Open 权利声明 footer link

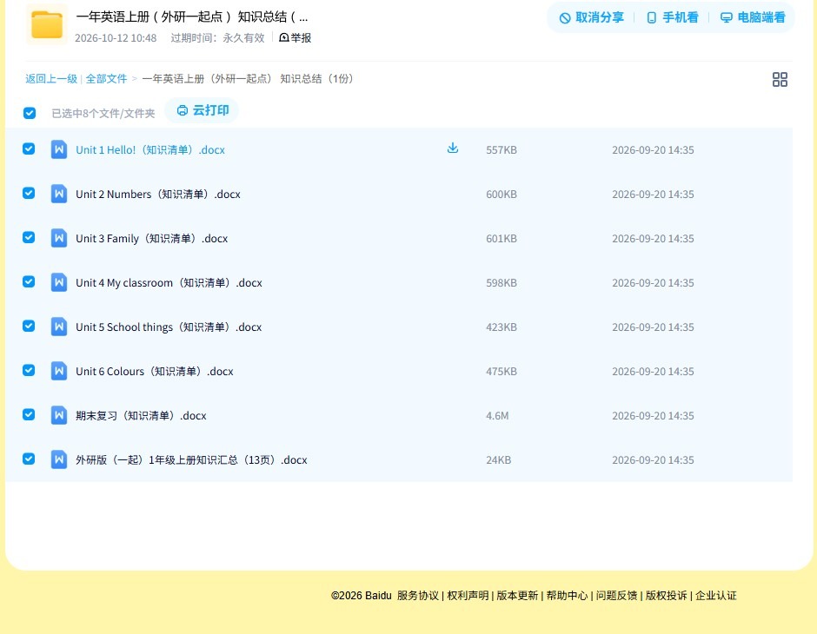click(x=468, y=596)
